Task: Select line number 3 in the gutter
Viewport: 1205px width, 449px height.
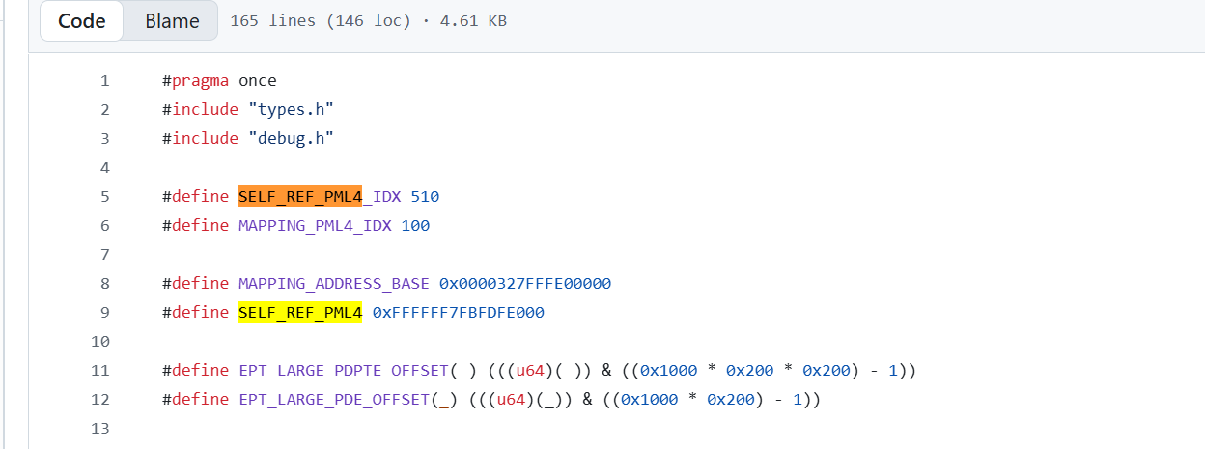Action: (x=104, y=139)
